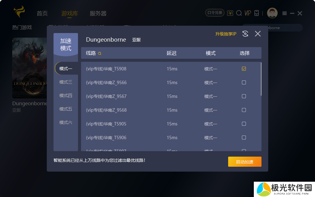Close the acceleration mode dialog

pyautogui.click(x=258, y=34)
